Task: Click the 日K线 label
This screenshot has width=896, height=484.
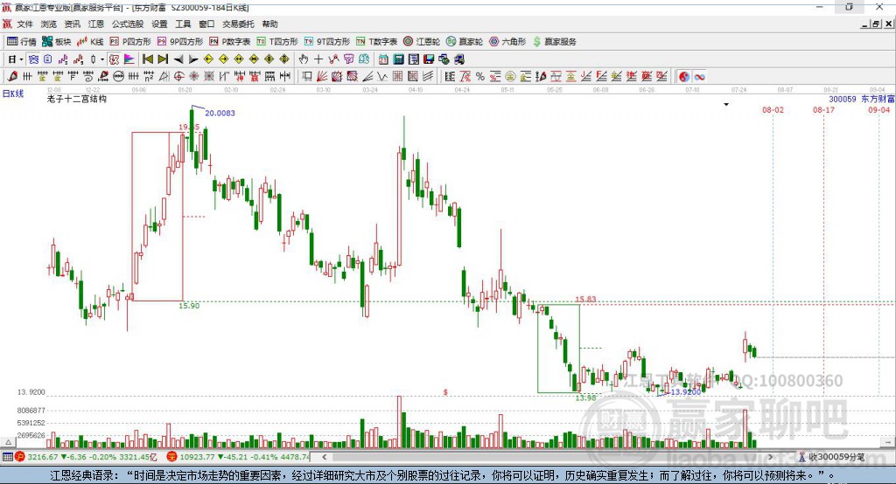Action: 13,93
